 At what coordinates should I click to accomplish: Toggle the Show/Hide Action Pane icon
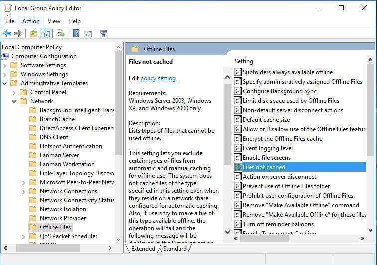88,34
